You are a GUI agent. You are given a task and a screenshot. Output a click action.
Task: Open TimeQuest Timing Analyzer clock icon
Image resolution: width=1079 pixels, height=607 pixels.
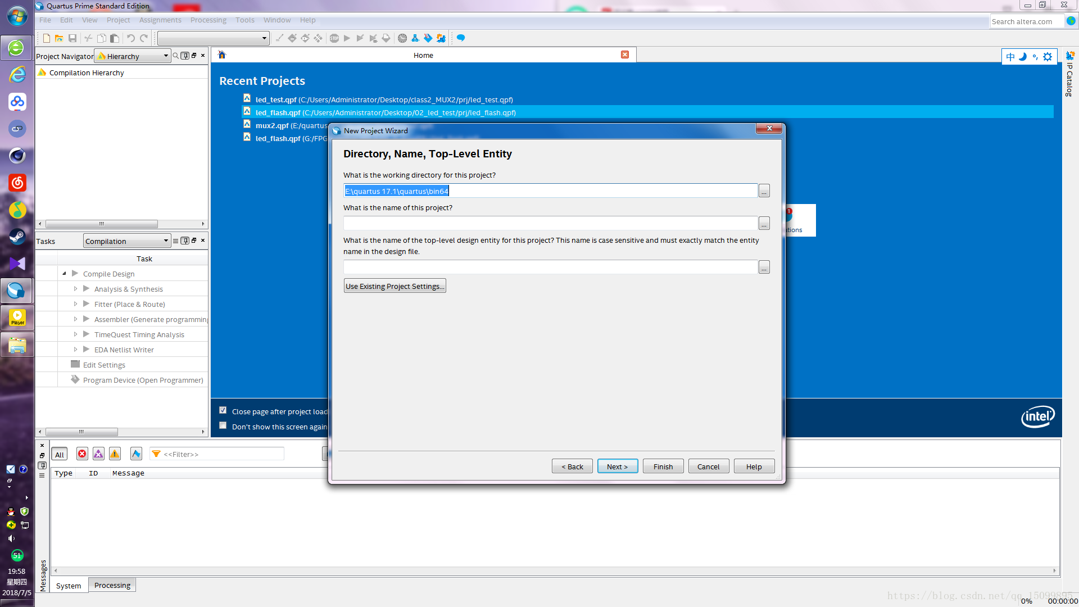(x=402, y=38)
